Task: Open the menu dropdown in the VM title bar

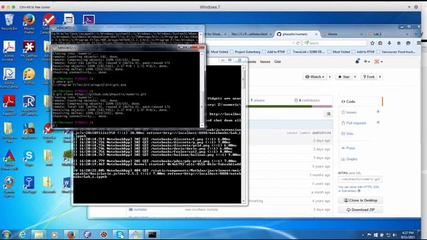Action: click(409, 7)
